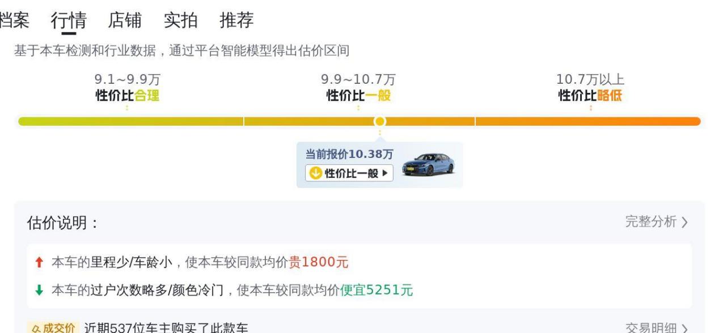
Task: Select the 行情 tab
Action: point(69,20)
